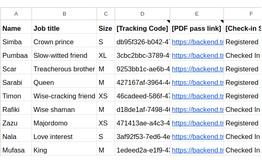Select Nala's Checked In status cell

coord(243,137)
